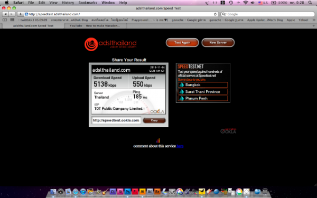Switch to the YouTube How to make tab
The height and width of the screenshot is (198, 317).
(95, 26)
